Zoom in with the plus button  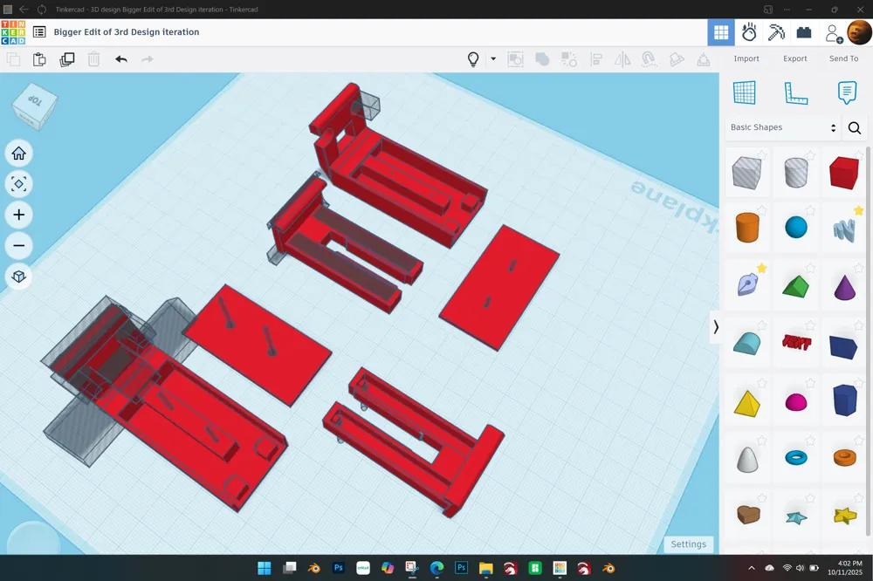[19, 215]
